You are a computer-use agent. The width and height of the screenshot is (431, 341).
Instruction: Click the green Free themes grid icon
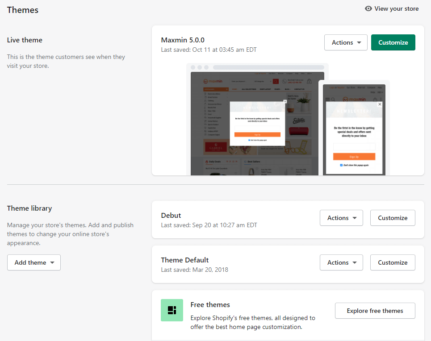pyautogui.click(x=172, y=310)
